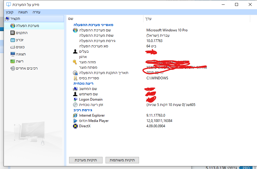Viewport: 257px width, 169px height.
Task: Open the קובץ menu
Action: 9,12
